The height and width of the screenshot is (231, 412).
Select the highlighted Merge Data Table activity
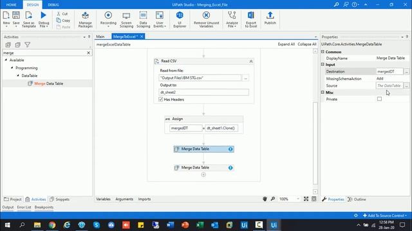(203, 149)
